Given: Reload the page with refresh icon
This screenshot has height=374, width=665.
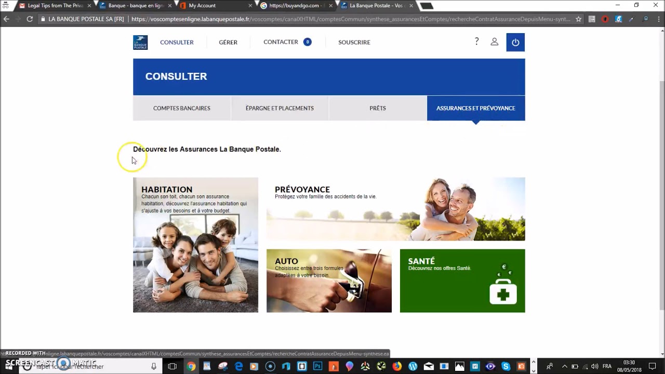Looking at the screenshot, I should tap(30, 19).
